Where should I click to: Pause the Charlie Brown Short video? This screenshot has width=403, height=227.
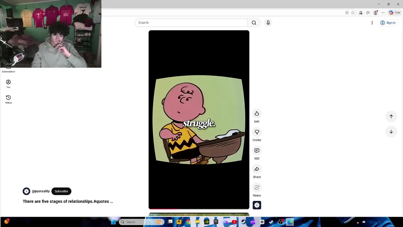tap(199, 120)
